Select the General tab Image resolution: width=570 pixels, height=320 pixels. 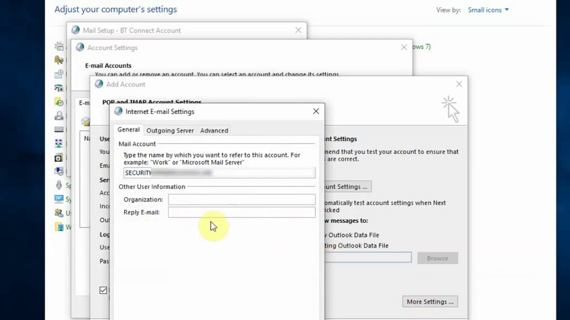coord(129,129)
